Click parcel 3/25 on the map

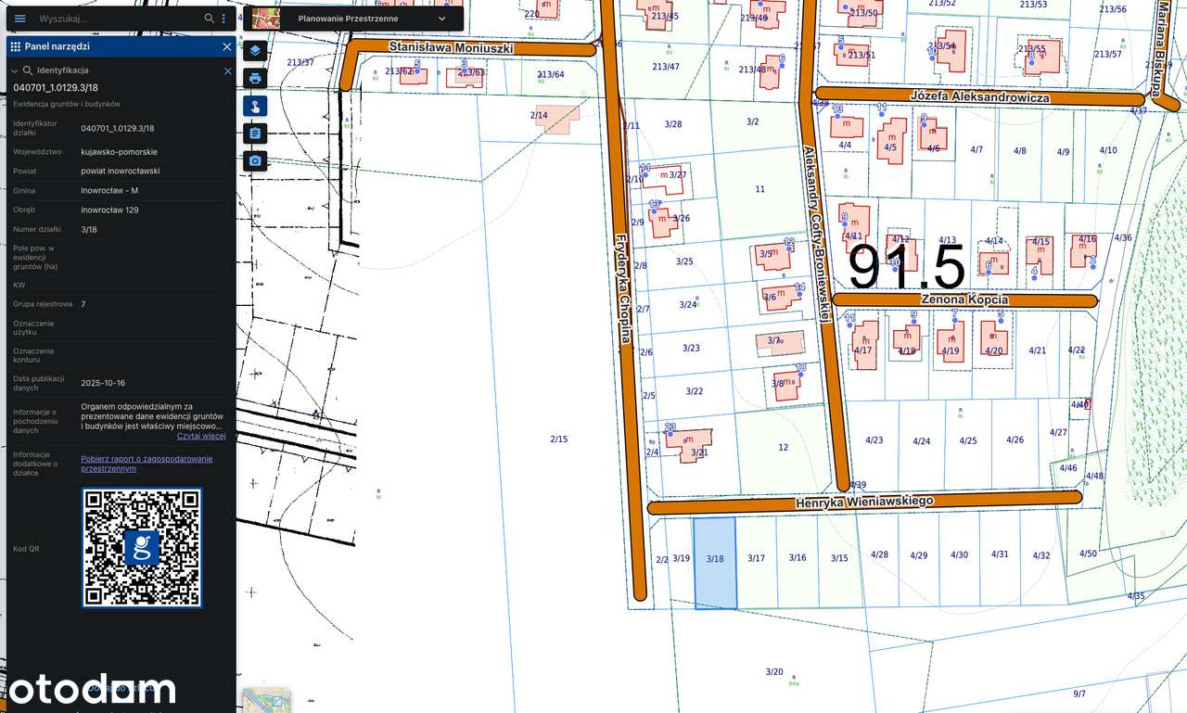click(684, 261)
